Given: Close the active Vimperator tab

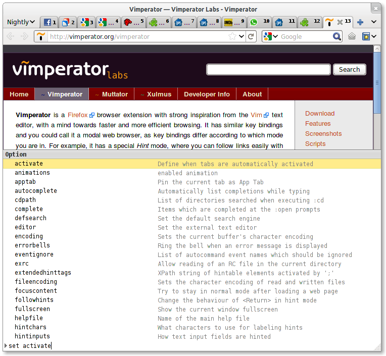Looking at the screenshot, I should pyautogui.click(x=340, y=22).
